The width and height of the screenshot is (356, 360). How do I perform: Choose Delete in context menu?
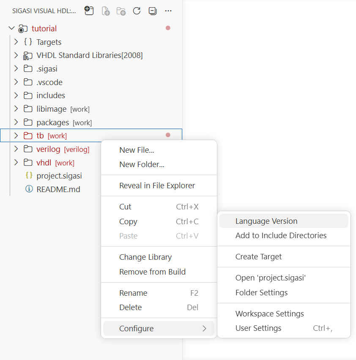159,308
